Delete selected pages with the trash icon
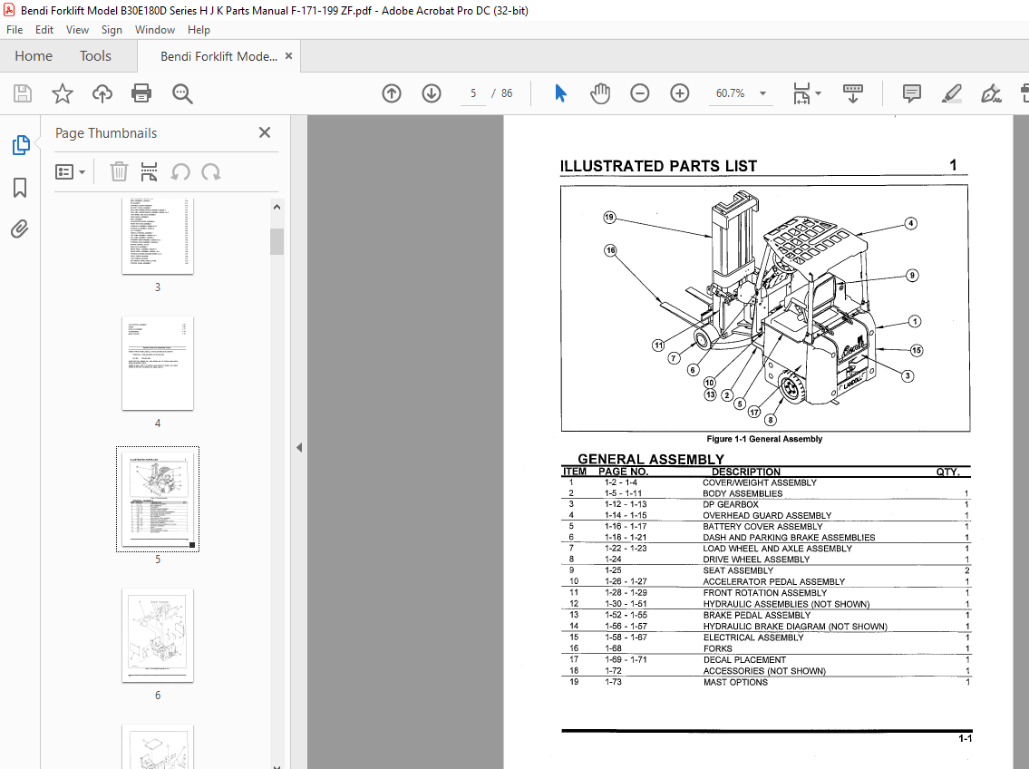1029x769 pixels. pos(119,172)
